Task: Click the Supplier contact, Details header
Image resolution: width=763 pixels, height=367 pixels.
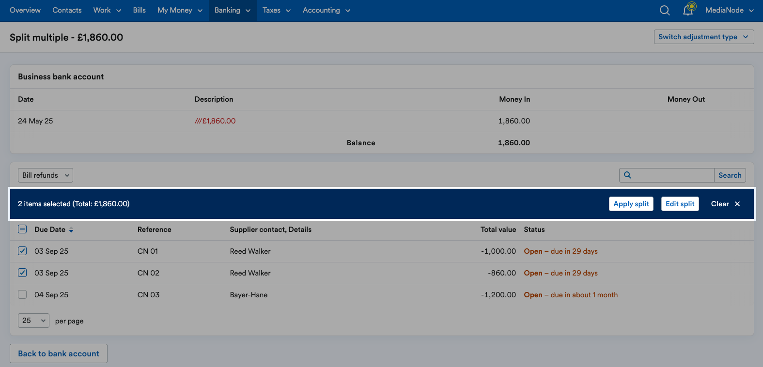Action: (x=271, y=229)
